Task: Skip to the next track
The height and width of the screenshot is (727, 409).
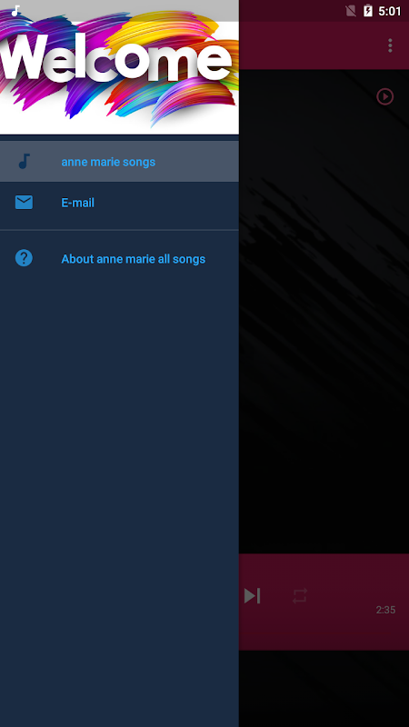Action: (x=253, y=596)
